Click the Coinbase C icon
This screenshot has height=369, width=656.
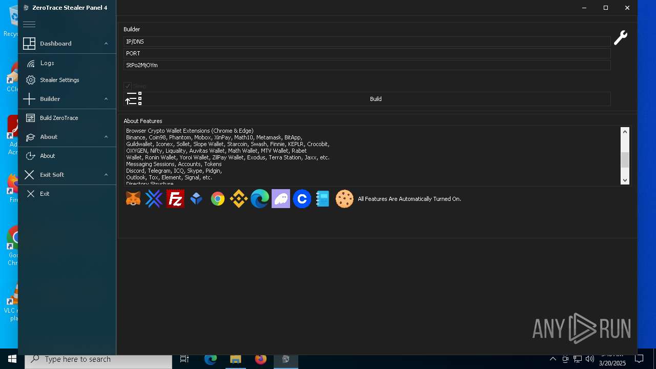click(x=302, y=199)
